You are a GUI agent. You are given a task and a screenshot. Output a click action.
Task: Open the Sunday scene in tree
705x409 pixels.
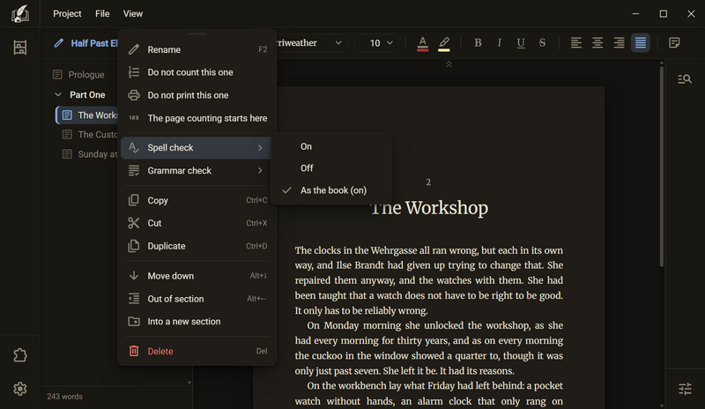(89, 154)
